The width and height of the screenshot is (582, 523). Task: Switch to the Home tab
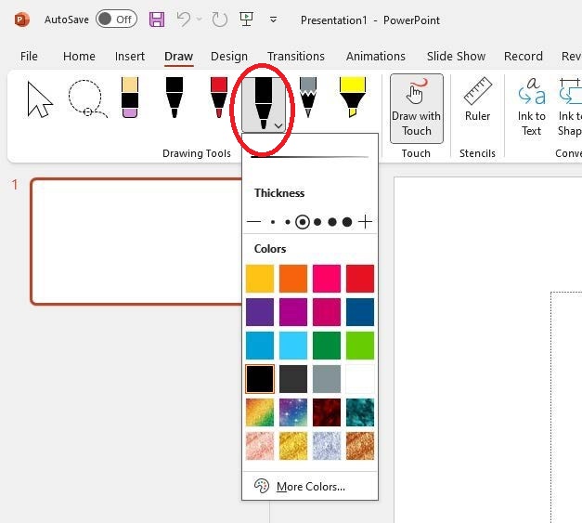pyautogui.click(x=79, y=56)
